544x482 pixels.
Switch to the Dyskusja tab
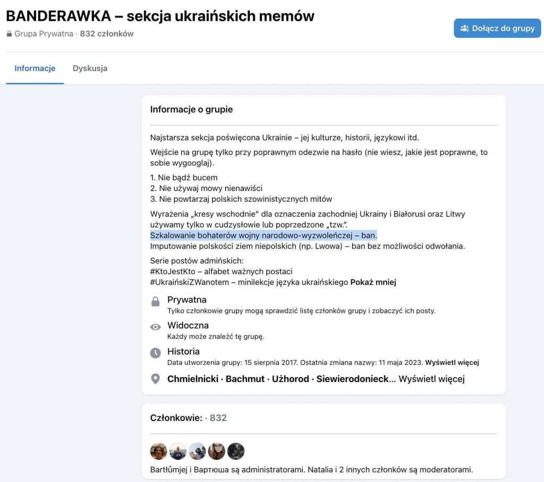(x=90, y=68)
